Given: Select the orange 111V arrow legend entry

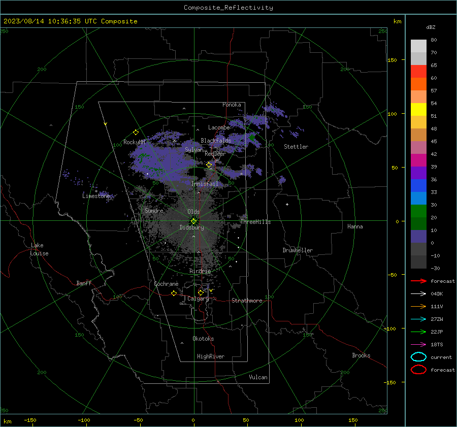Looking at the screenshot, I should pos(418,306).
